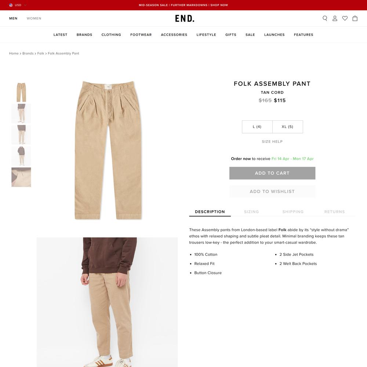The height and width of the screenshot is (367, 367).
Task: Open the account profile icon
Action: (x=335, y=18)
